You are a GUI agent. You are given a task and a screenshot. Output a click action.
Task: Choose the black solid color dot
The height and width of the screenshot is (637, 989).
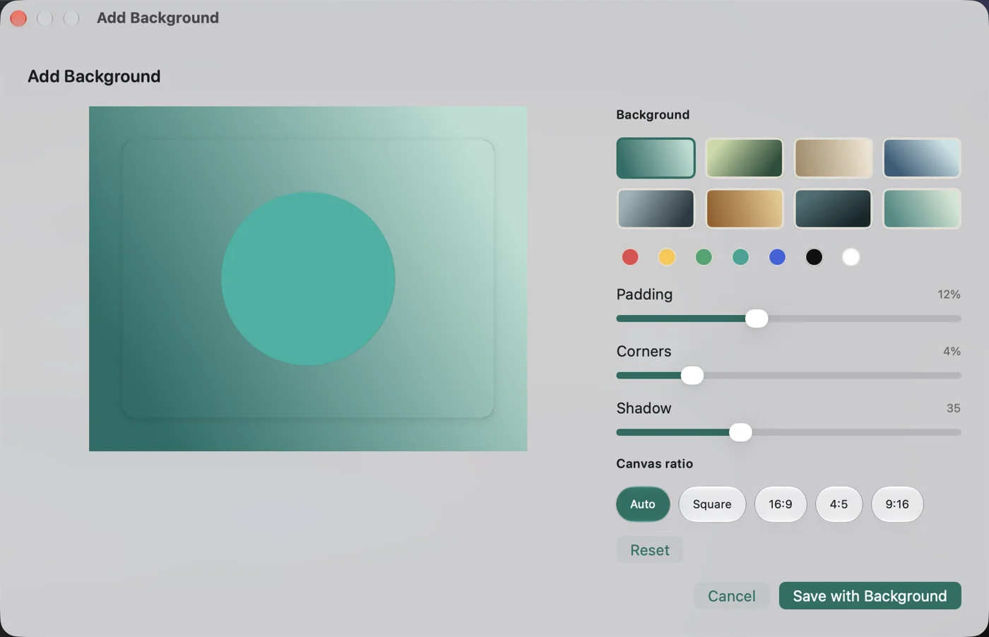point(814,257)
